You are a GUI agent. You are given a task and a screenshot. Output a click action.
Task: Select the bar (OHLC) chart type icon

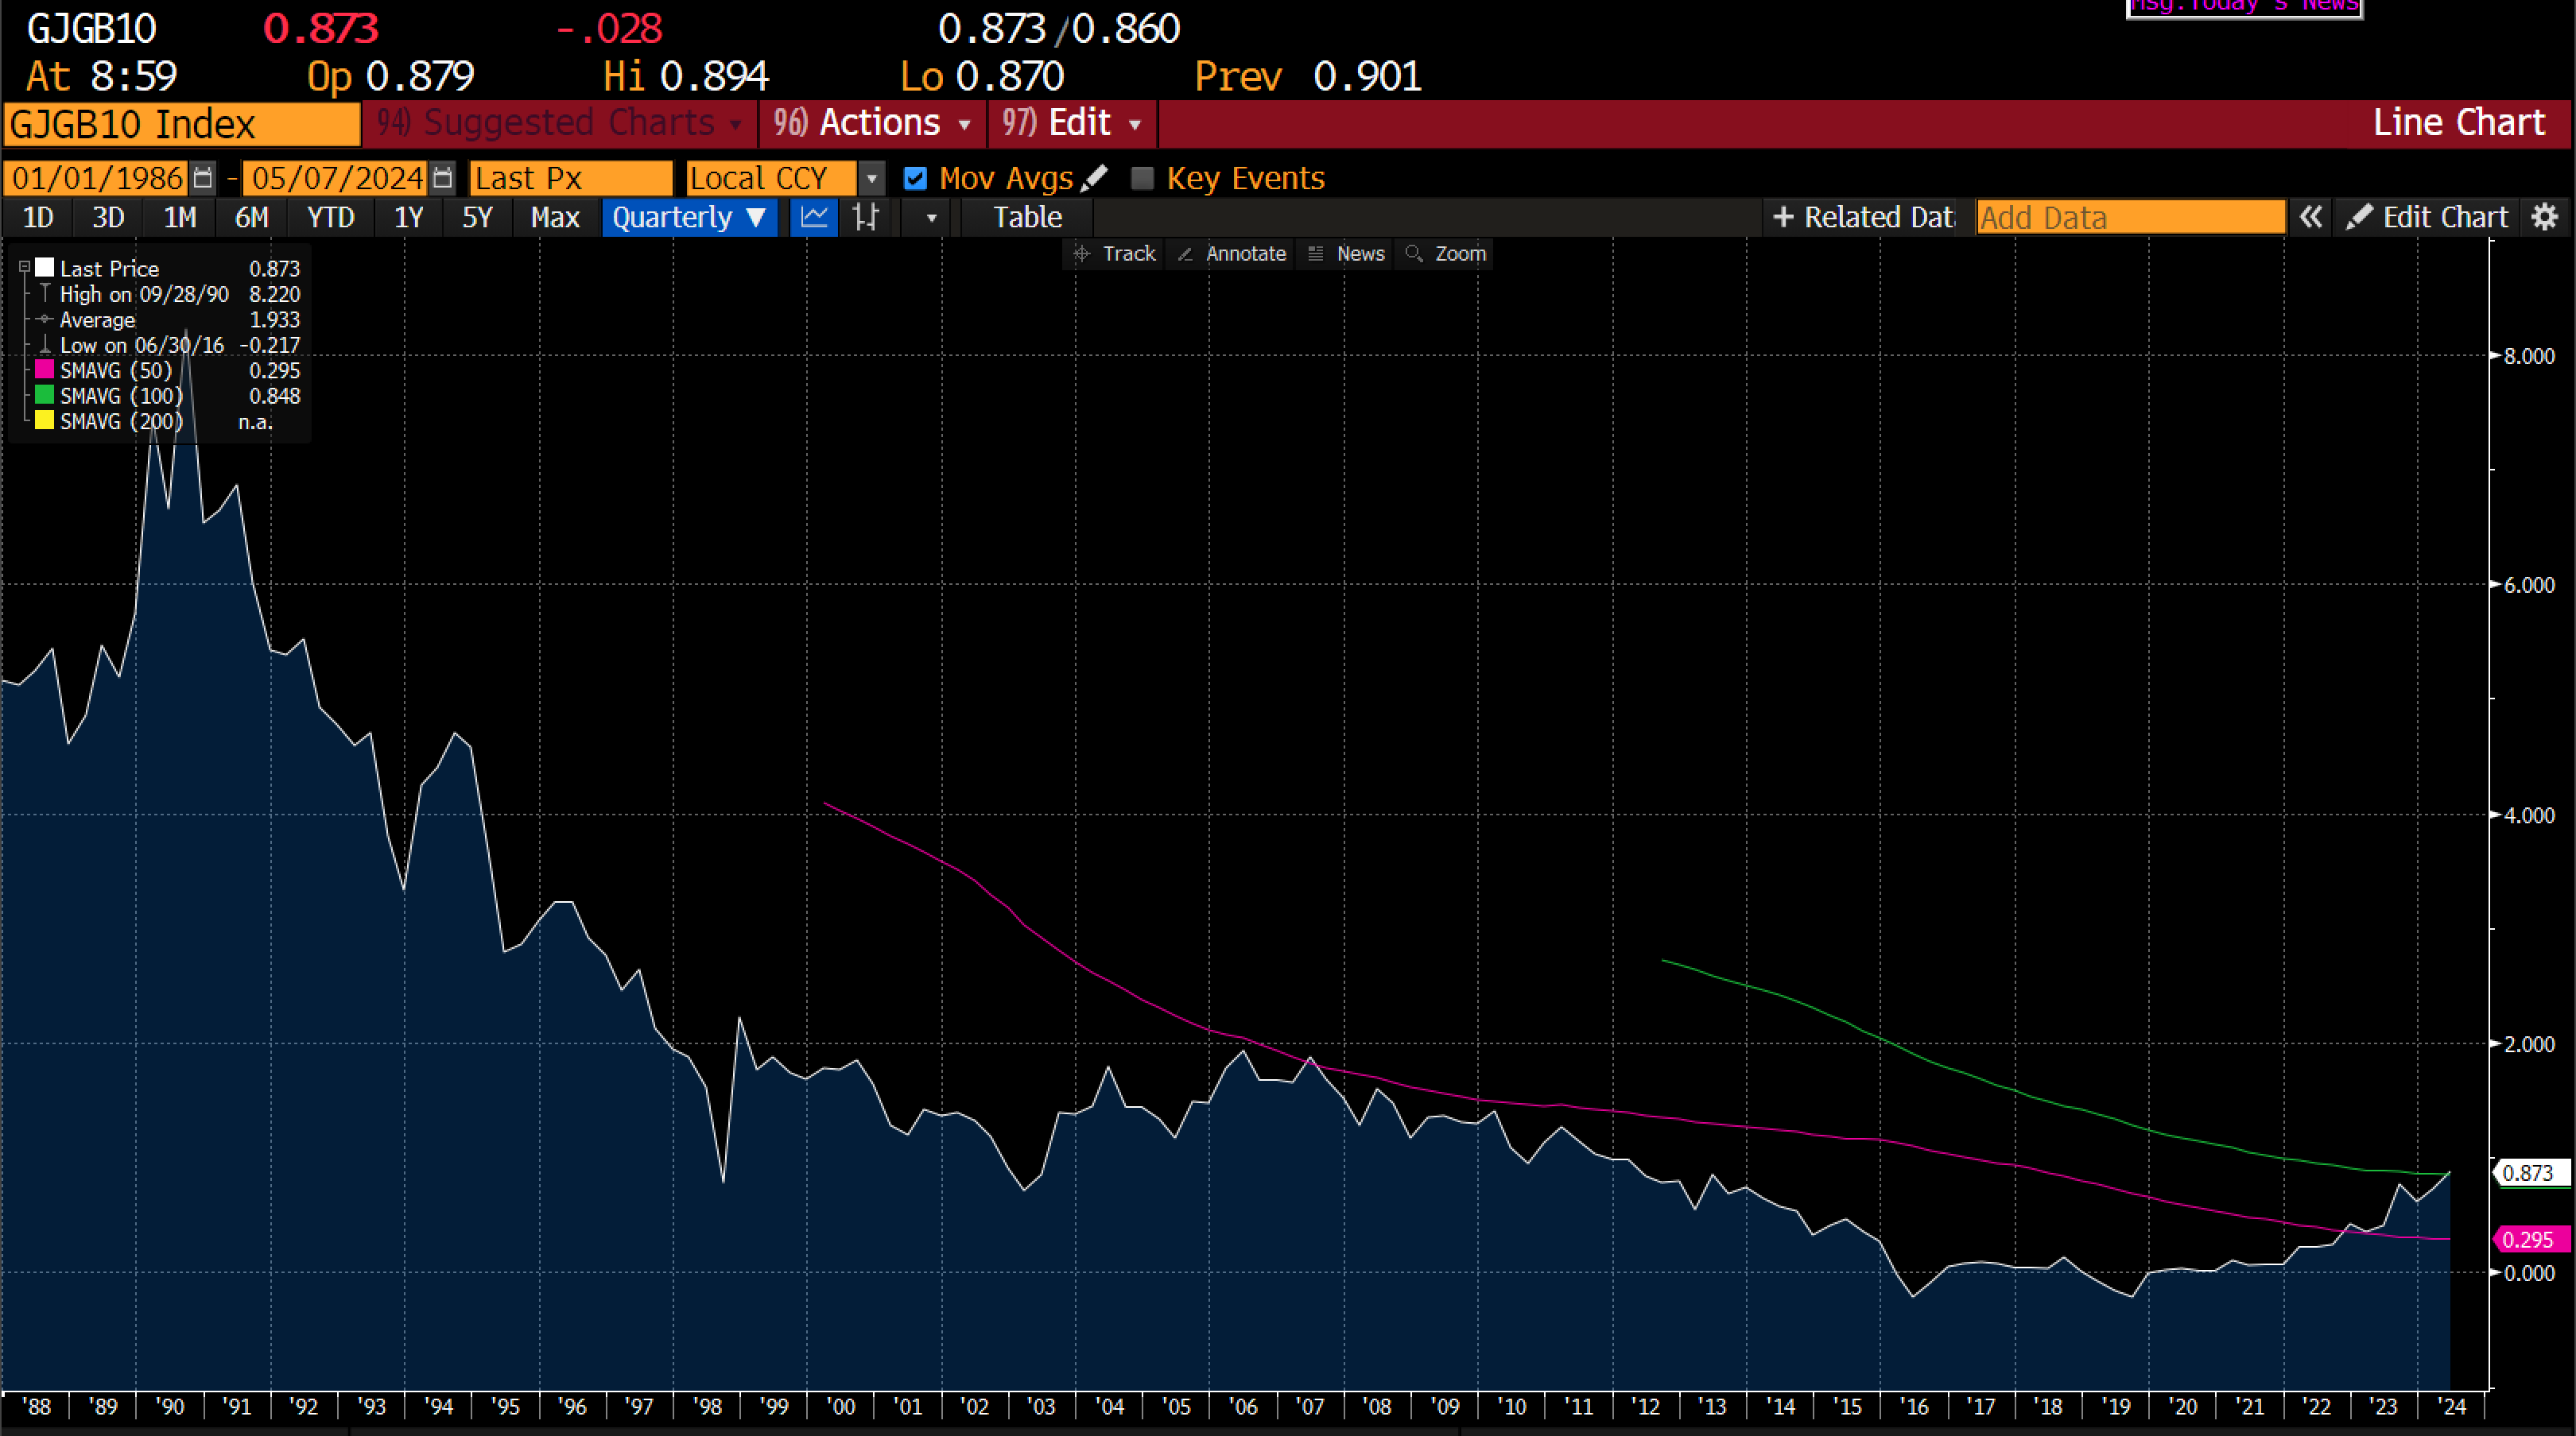[x=866, y=217]
